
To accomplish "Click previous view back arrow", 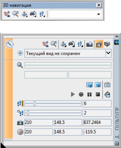I will pyautogui.click(x=20, y=53).
